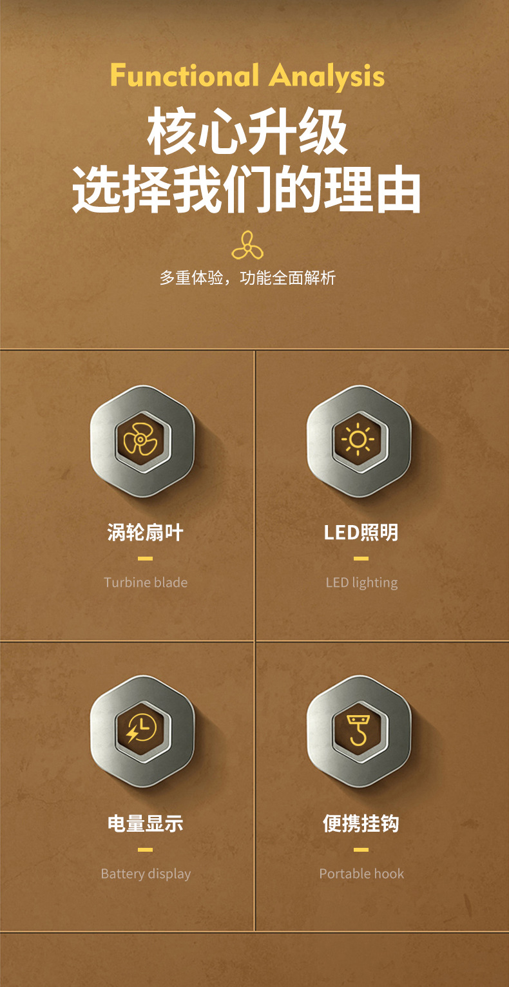The width and height of the screenshot is (509, 987).
Task: Click the 多重体验，功能全面解析 subtitle
Action: [x=247, y=278]
